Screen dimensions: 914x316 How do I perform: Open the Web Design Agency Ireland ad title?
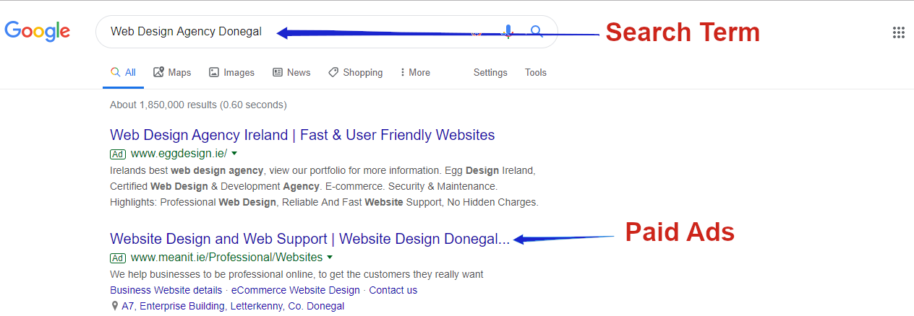click(x=302, y=135)
